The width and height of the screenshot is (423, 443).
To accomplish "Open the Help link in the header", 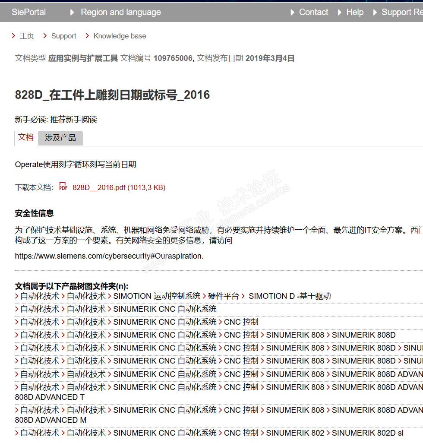I will [355, 12].
